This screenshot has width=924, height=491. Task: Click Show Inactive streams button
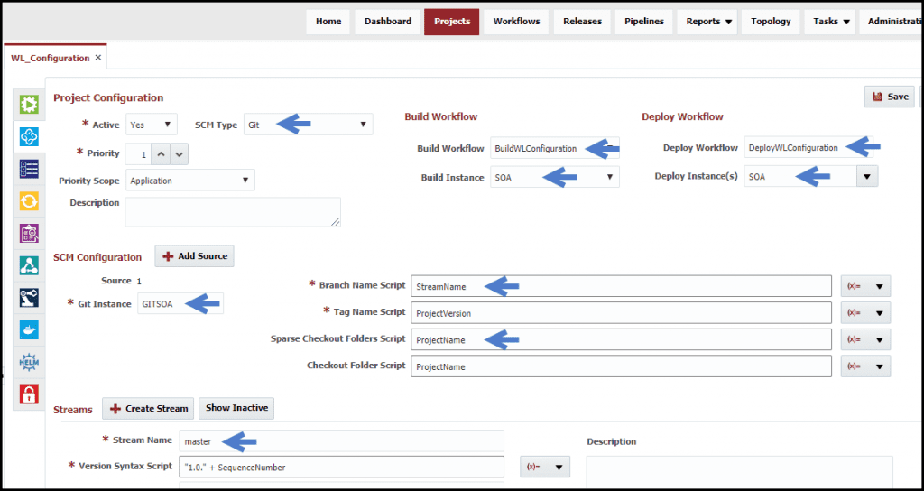[x=236, y=408]
